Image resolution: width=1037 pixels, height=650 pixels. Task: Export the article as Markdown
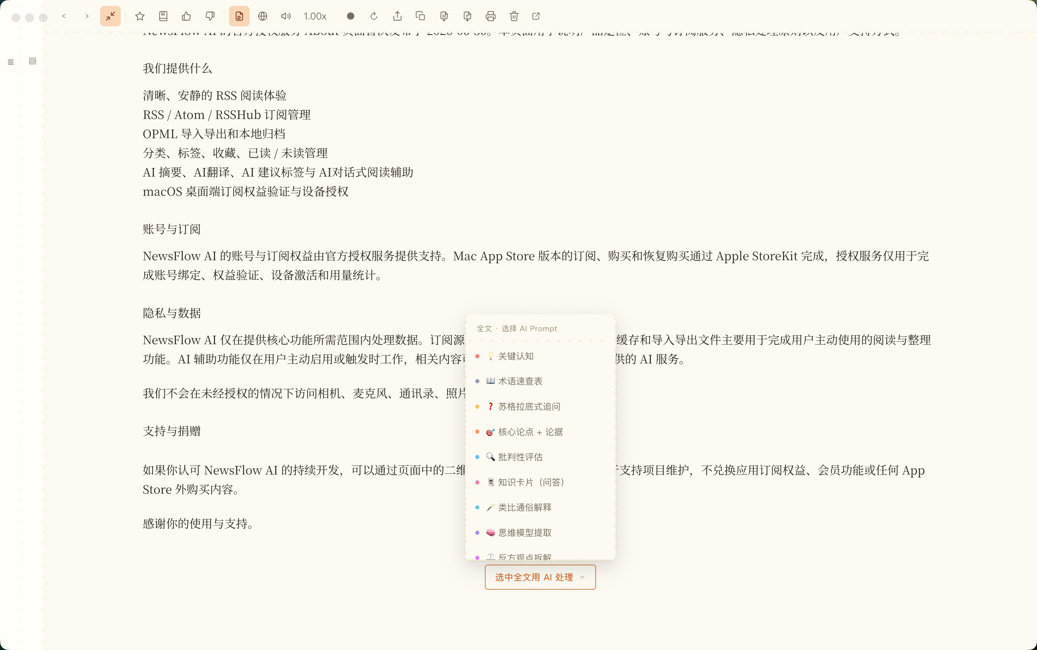444,16
